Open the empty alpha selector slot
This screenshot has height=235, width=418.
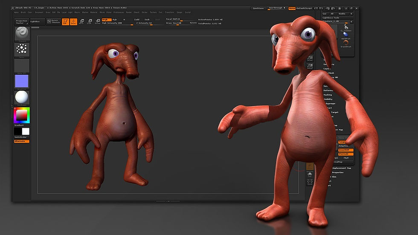coord(22,66)
